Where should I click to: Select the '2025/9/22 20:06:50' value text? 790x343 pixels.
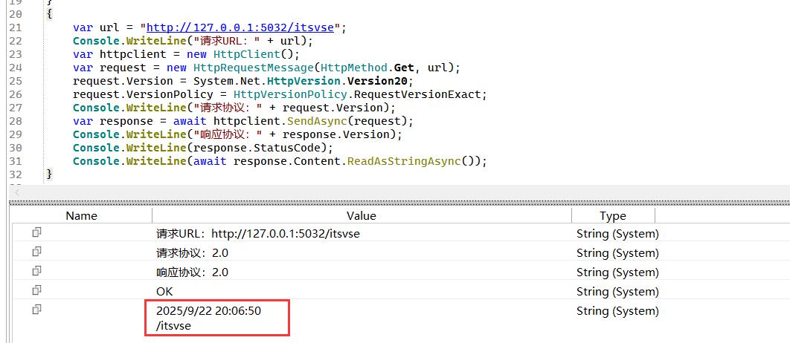(x=208, y=311)
